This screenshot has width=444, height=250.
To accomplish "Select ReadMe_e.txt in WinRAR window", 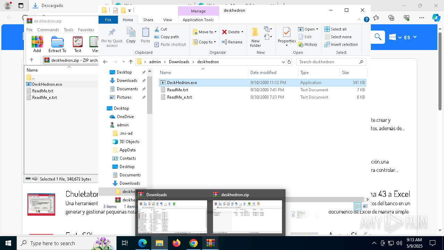I will 44,98.
